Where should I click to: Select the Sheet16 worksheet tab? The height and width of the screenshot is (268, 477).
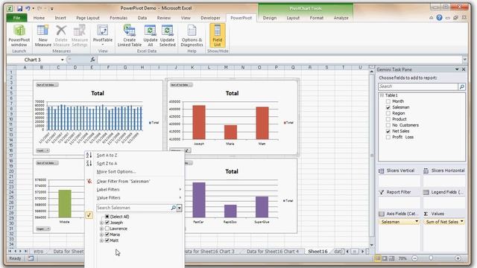(x=318, y=252)
